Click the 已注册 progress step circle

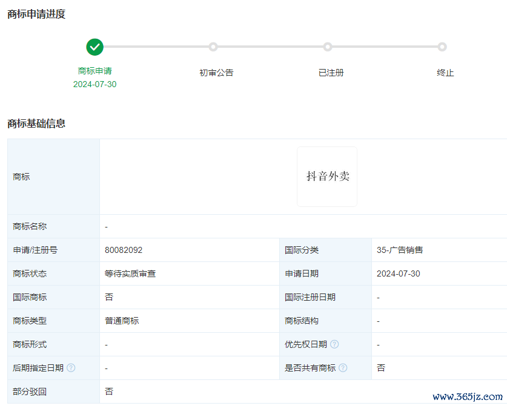coord(328,47)
